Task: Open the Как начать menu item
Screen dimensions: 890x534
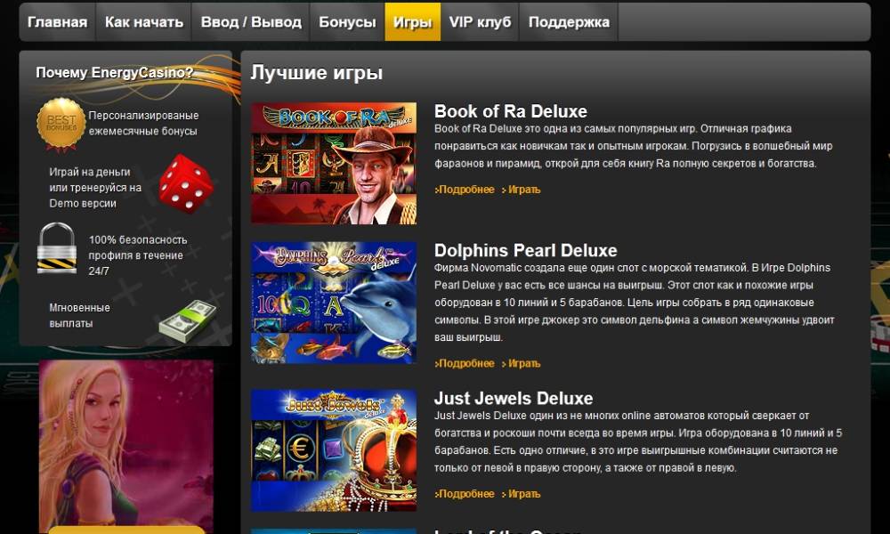Action: coord(143,22)
